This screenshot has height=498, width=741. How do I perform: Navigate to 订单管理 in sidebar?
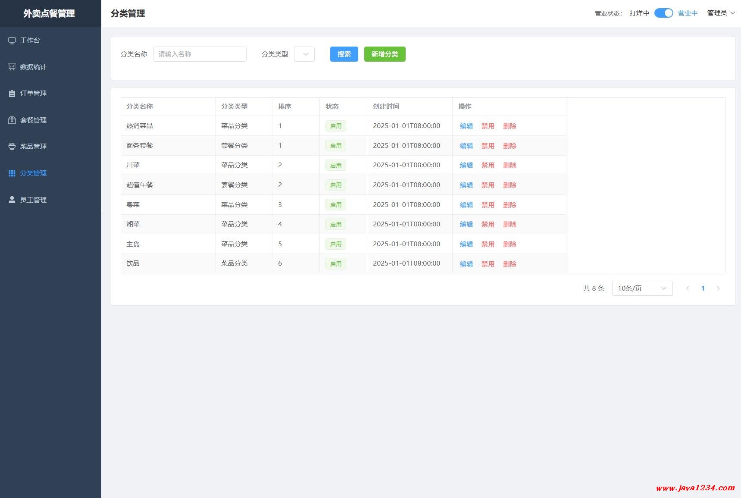point(33,94)
